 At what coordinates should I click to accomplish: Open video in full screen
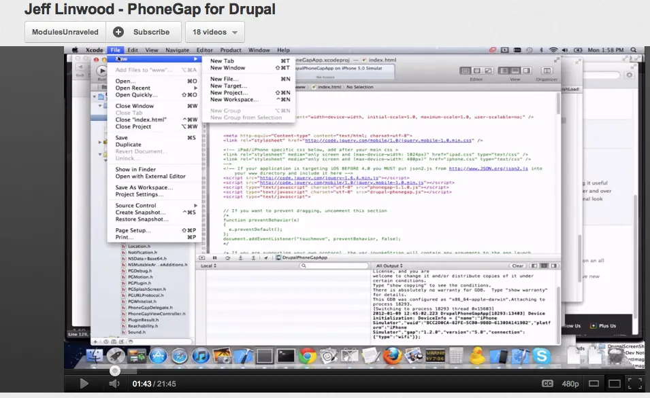point(634,384)
